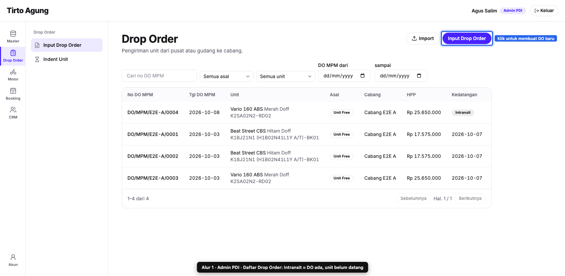Screen dimensions: 565x276
Task: Click row DO/MPM/E2E-A/0004
Action: (307, 112)
